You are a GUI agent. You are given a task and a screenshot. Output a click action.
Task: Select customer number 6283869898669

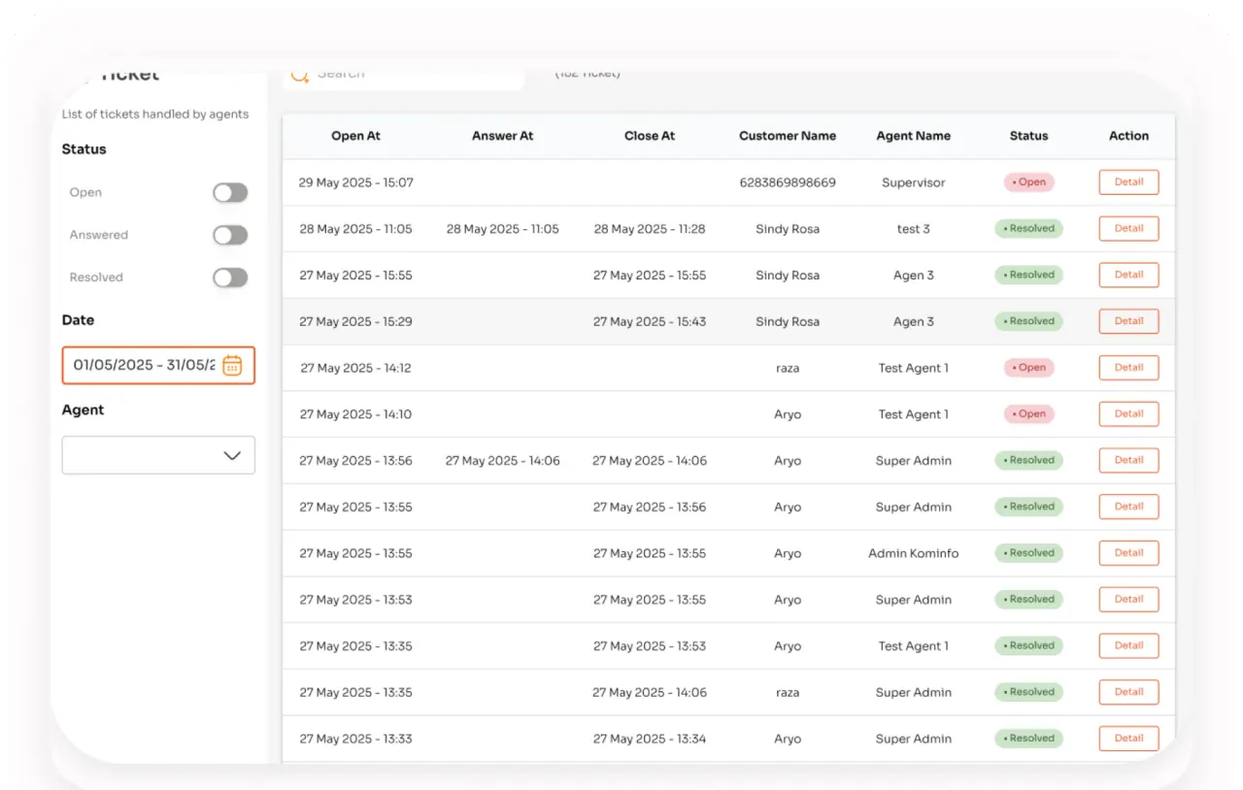click(x=788, y=182)
